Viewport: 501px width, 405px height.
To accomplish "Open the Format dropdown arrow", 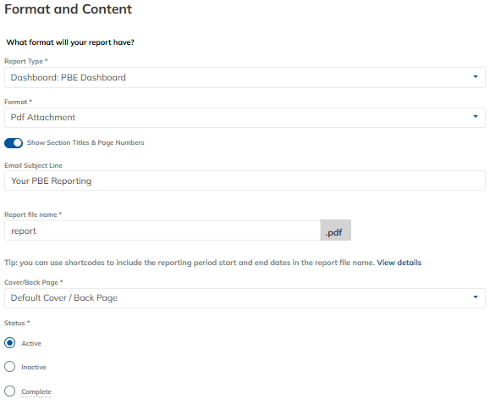I will pyautogui.click(x=476, y=117).
